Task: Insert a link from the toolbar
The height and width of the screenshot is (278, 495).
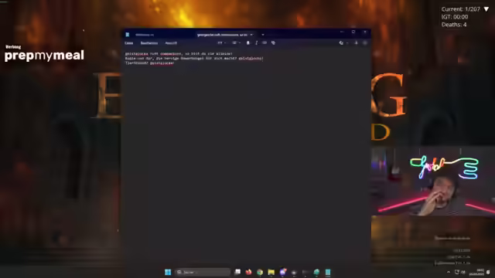Action: [x=265, y=43]
